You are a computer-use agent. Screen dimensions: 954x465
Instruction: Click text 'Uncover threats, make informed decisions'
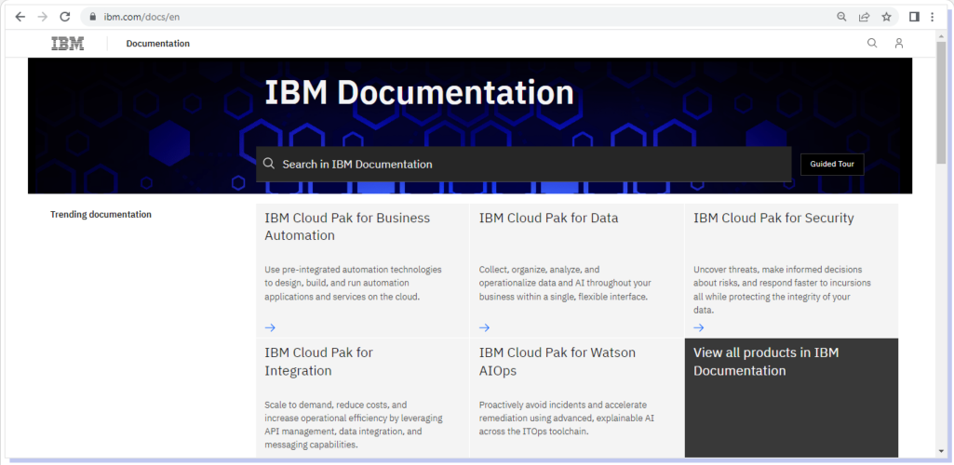(777, 270)
